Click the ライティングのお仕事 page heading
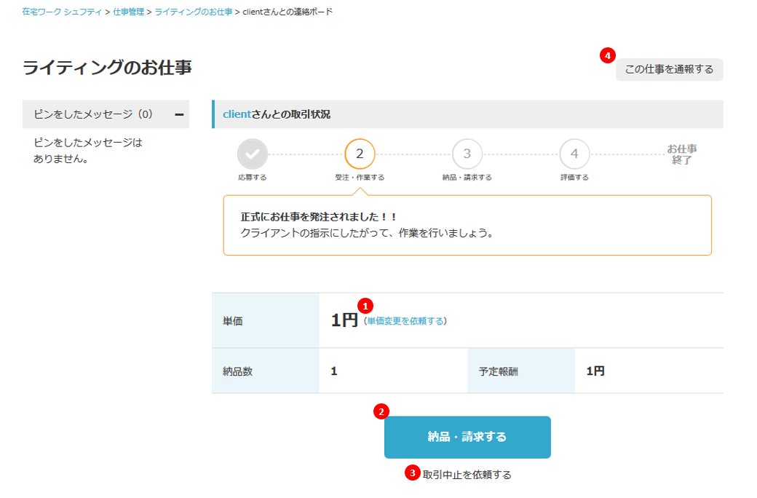 point(107,67)
